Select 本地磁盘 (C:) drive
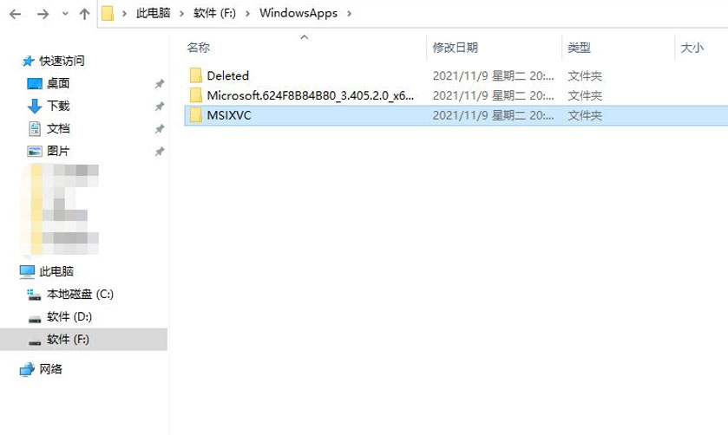This screenshot has height=435, width=728. point(80,294)
